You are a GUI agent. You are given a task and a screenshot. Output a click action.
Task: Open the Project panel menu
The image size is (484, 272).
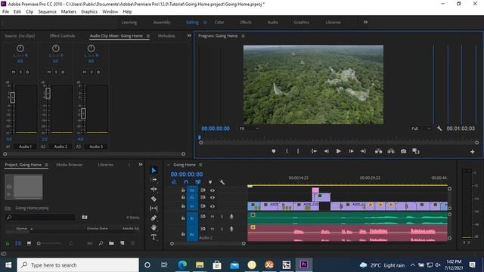pyautogui.click(x=46, y=165)
